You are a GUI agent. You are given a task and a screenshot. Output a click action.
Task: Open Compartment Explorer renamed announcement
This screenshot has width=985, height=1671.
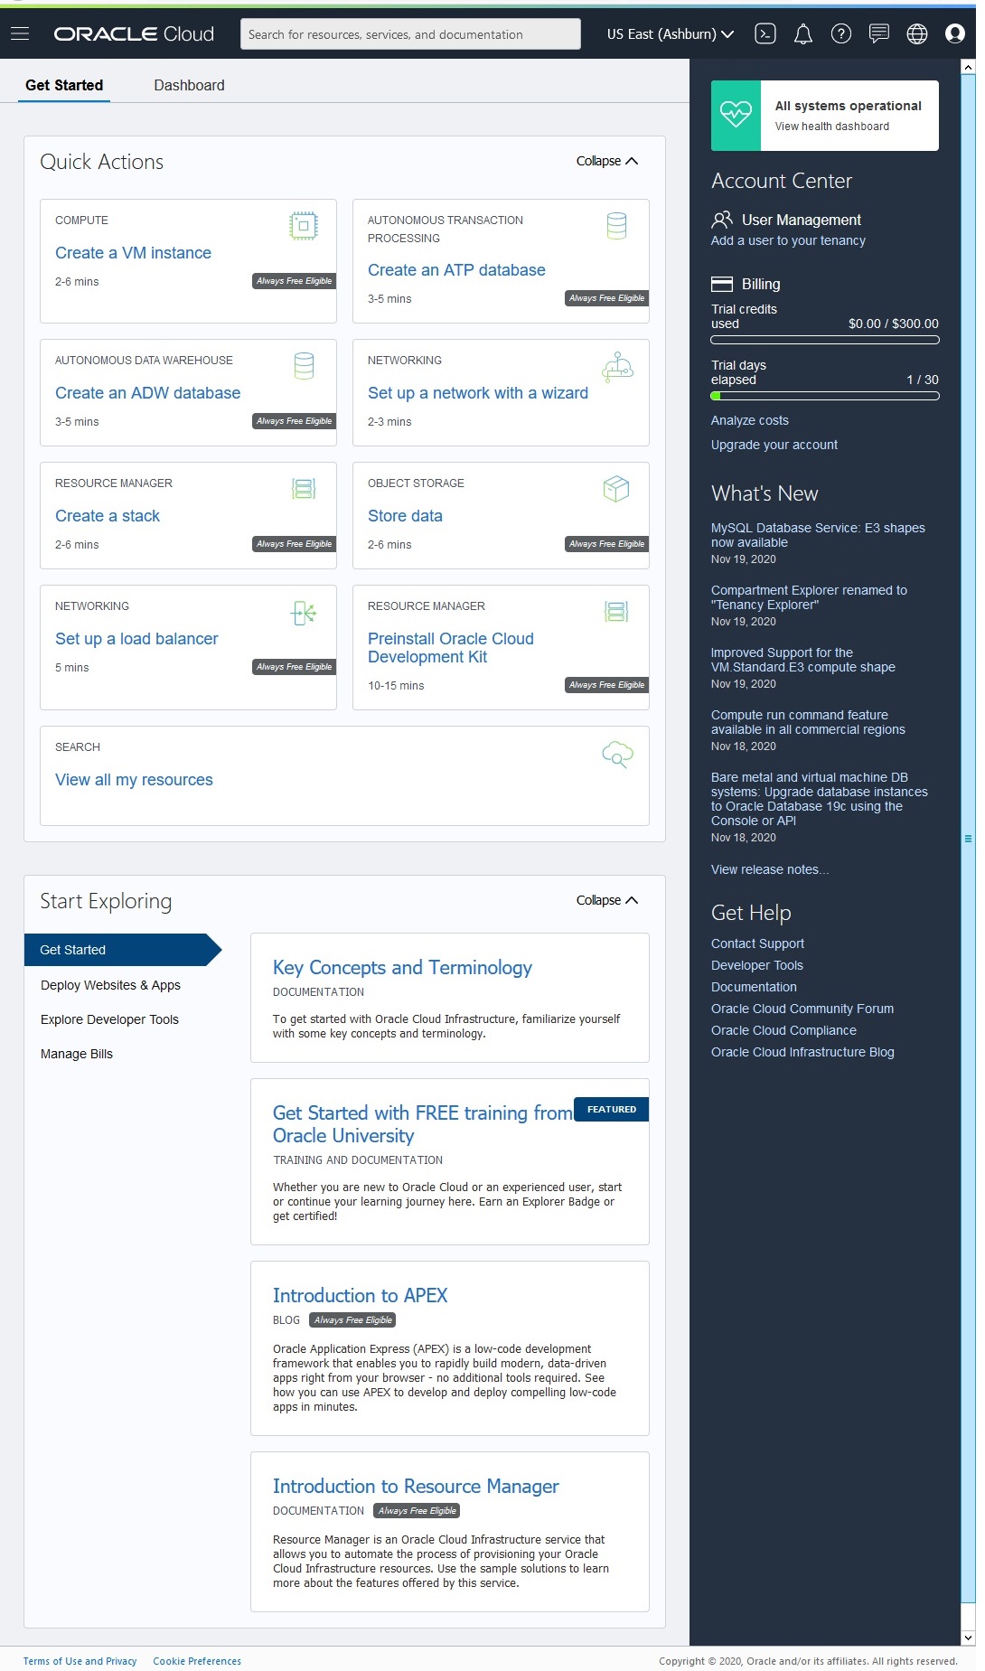(809, 597)
